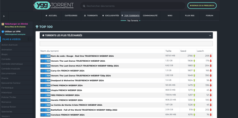
Task: Collapse the Torrents les plus téléchargés panel
Action: 210,36
